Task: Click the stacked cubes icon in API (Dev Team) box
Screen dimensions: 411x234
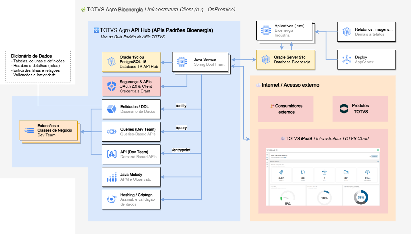Action: [x=112, y=154]
